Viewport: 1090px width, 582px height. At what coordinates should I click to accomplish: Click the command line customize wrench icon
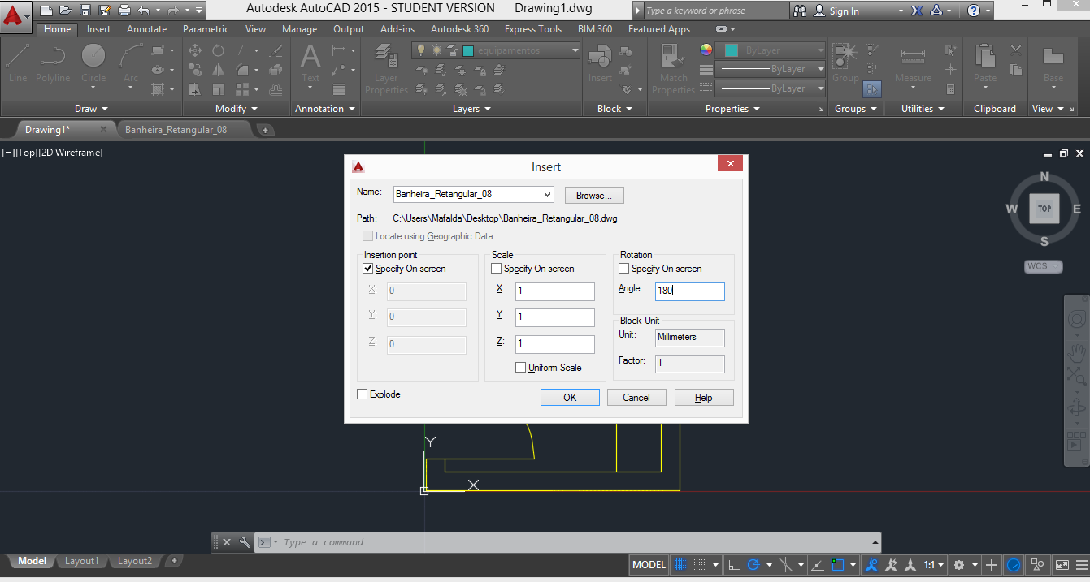click(x=245, y=542)
